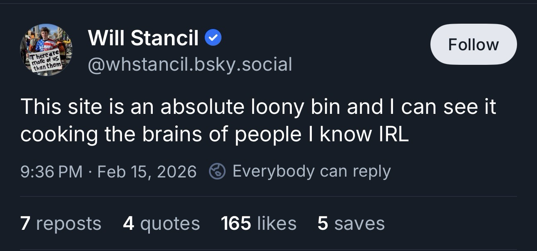Click the 5 saves count
Screen dimensions: 537x251
coord(351,223)
